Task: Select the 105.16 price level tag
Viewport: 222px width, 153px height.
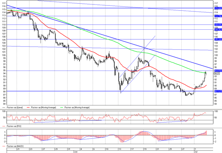Action: [x=218, y=39]
